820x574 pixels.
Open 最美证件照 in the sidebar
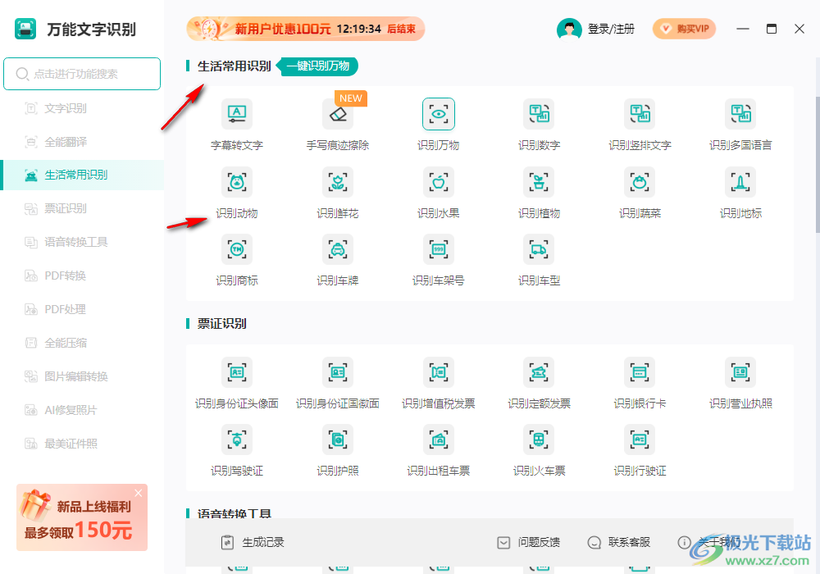click(82, 444)
